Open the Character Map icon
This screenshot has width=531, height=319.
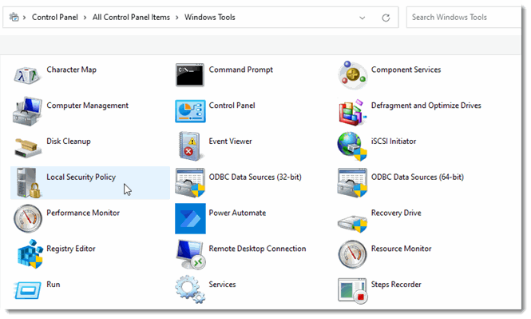pyautogui.click(x=27, y=75)
